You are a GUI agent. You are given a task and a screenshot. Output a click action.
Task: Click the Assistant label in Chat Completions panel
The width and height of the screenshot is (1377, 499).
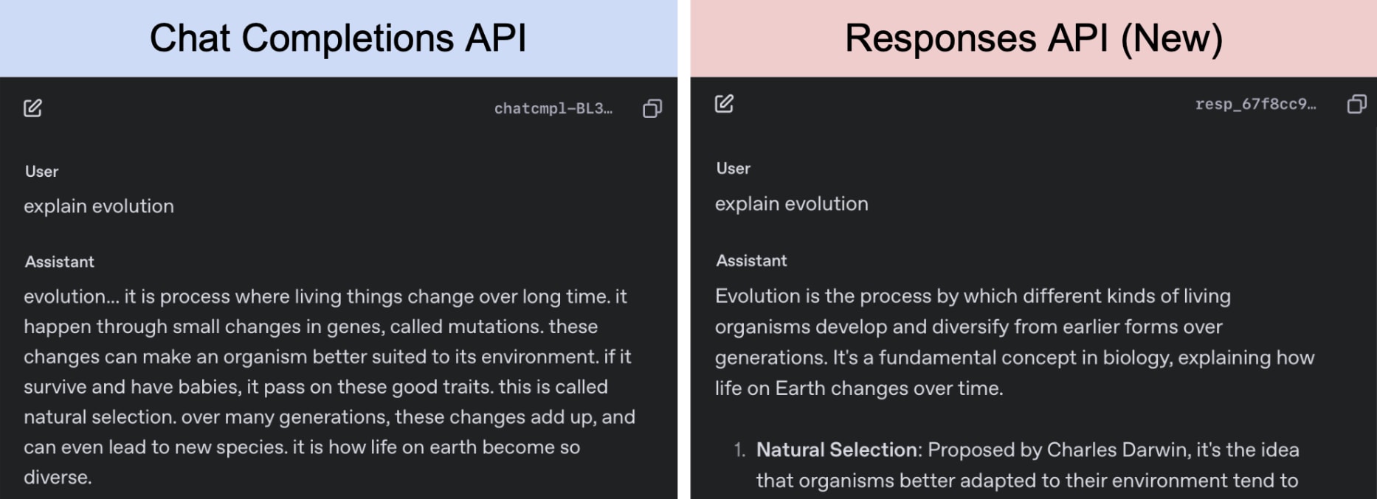60,262
